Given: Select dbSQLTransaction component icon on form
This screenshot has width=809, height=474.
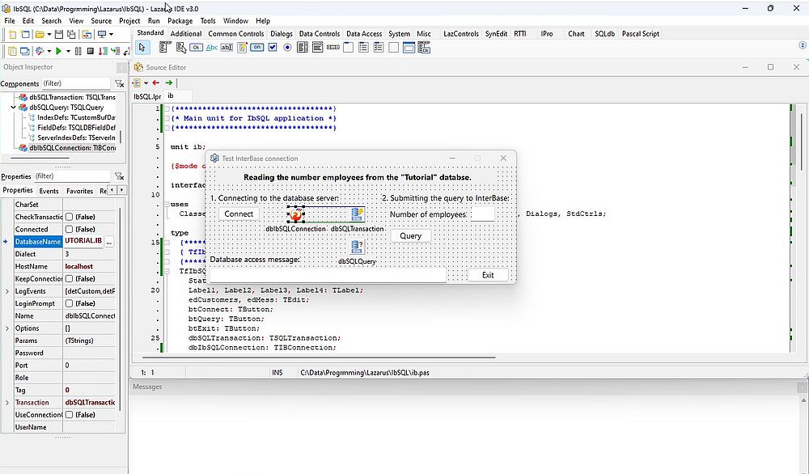Looking at the screenshot, I should [x=357, y=214].
